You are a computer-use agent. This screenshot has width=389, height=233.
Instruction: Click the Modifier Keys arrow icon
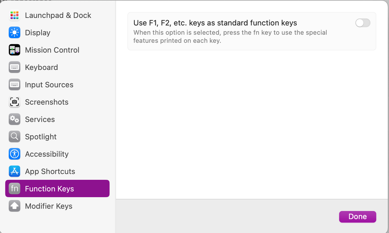click(x=14, y=206)
